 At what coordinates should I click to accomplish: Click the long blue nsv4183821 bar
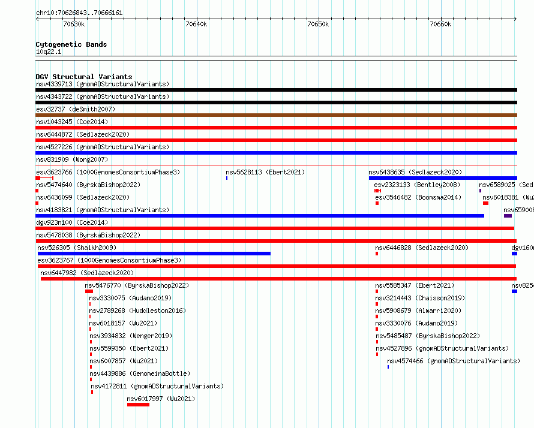[x=260, y=216]
